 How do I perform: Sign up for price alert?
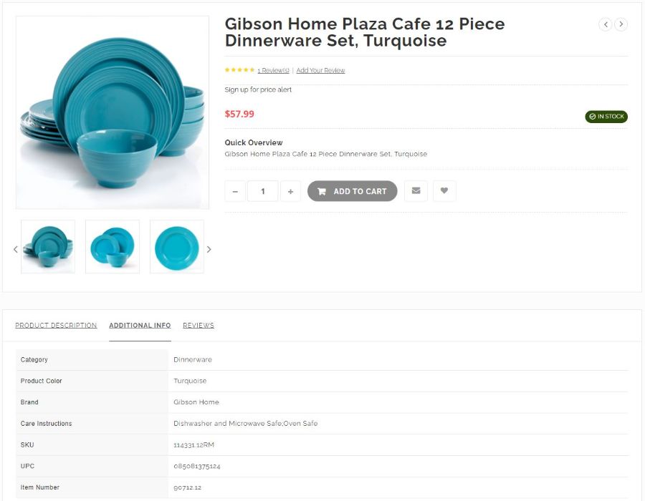(258, 89)
